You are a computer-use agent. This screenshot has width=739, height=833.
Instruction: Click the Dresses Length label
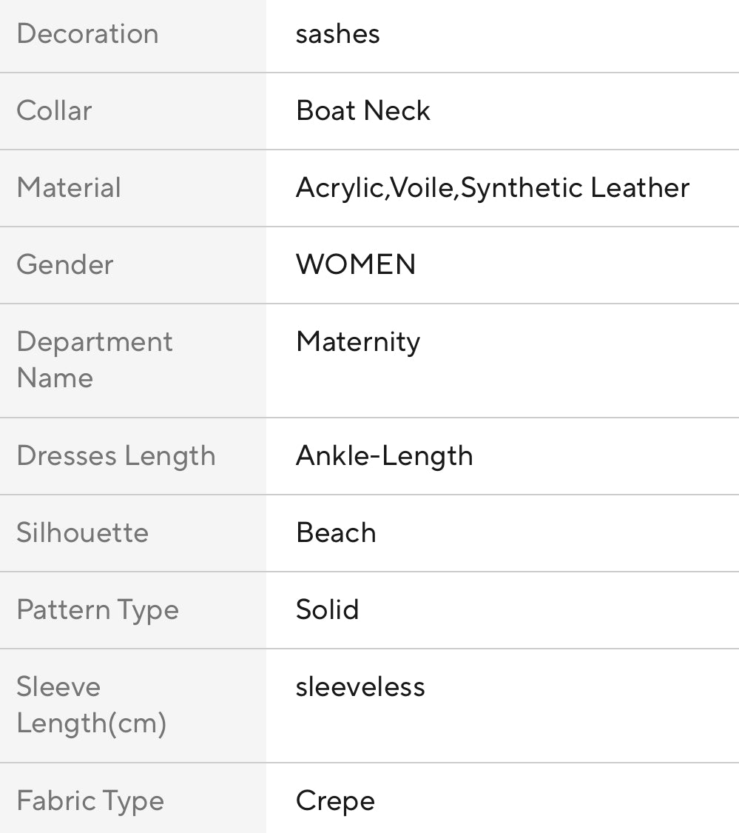point(116,456)
